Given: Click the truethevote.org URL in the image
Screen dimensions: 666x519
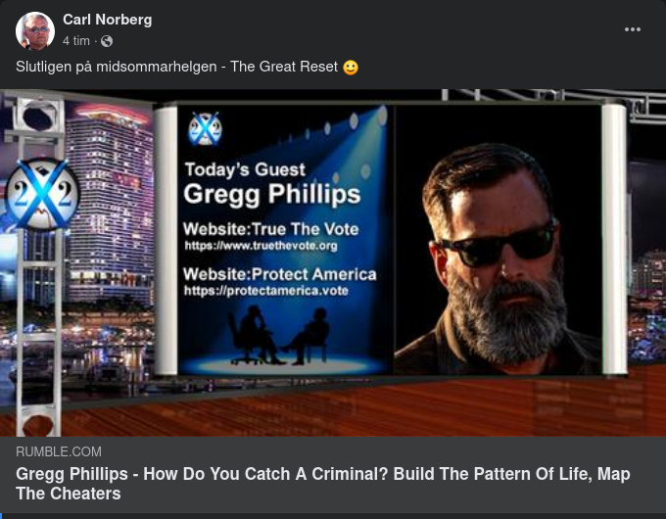Looking at the screenshot, I should tap(261, 246).
